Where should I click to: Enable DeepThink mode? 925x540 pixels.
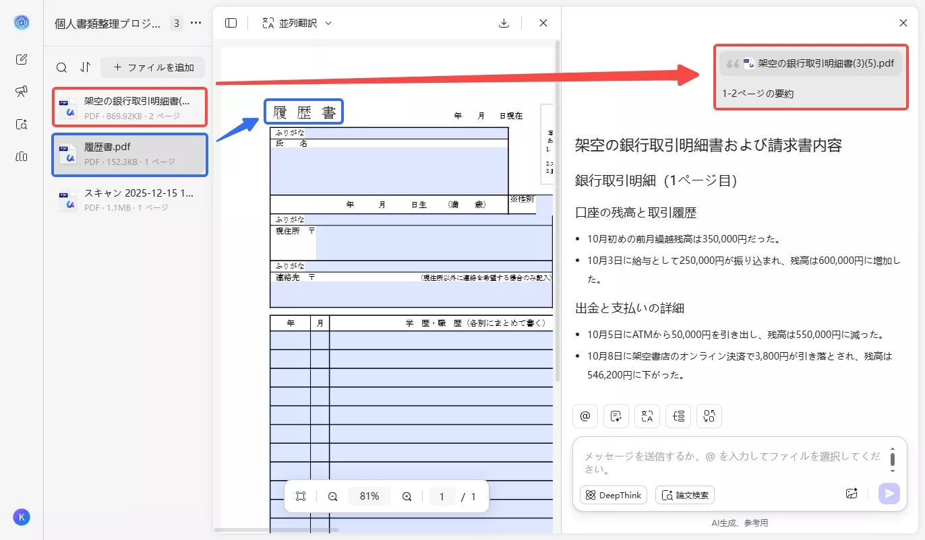tap(613, 495)
